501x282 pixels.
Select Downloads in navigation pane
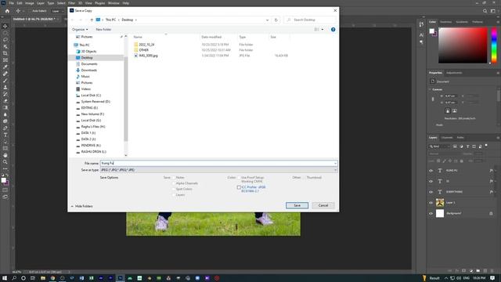point(88,70)
